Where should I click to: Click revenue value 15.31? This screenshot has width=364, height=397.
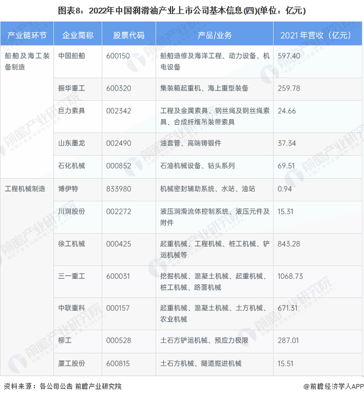[285, 211]
